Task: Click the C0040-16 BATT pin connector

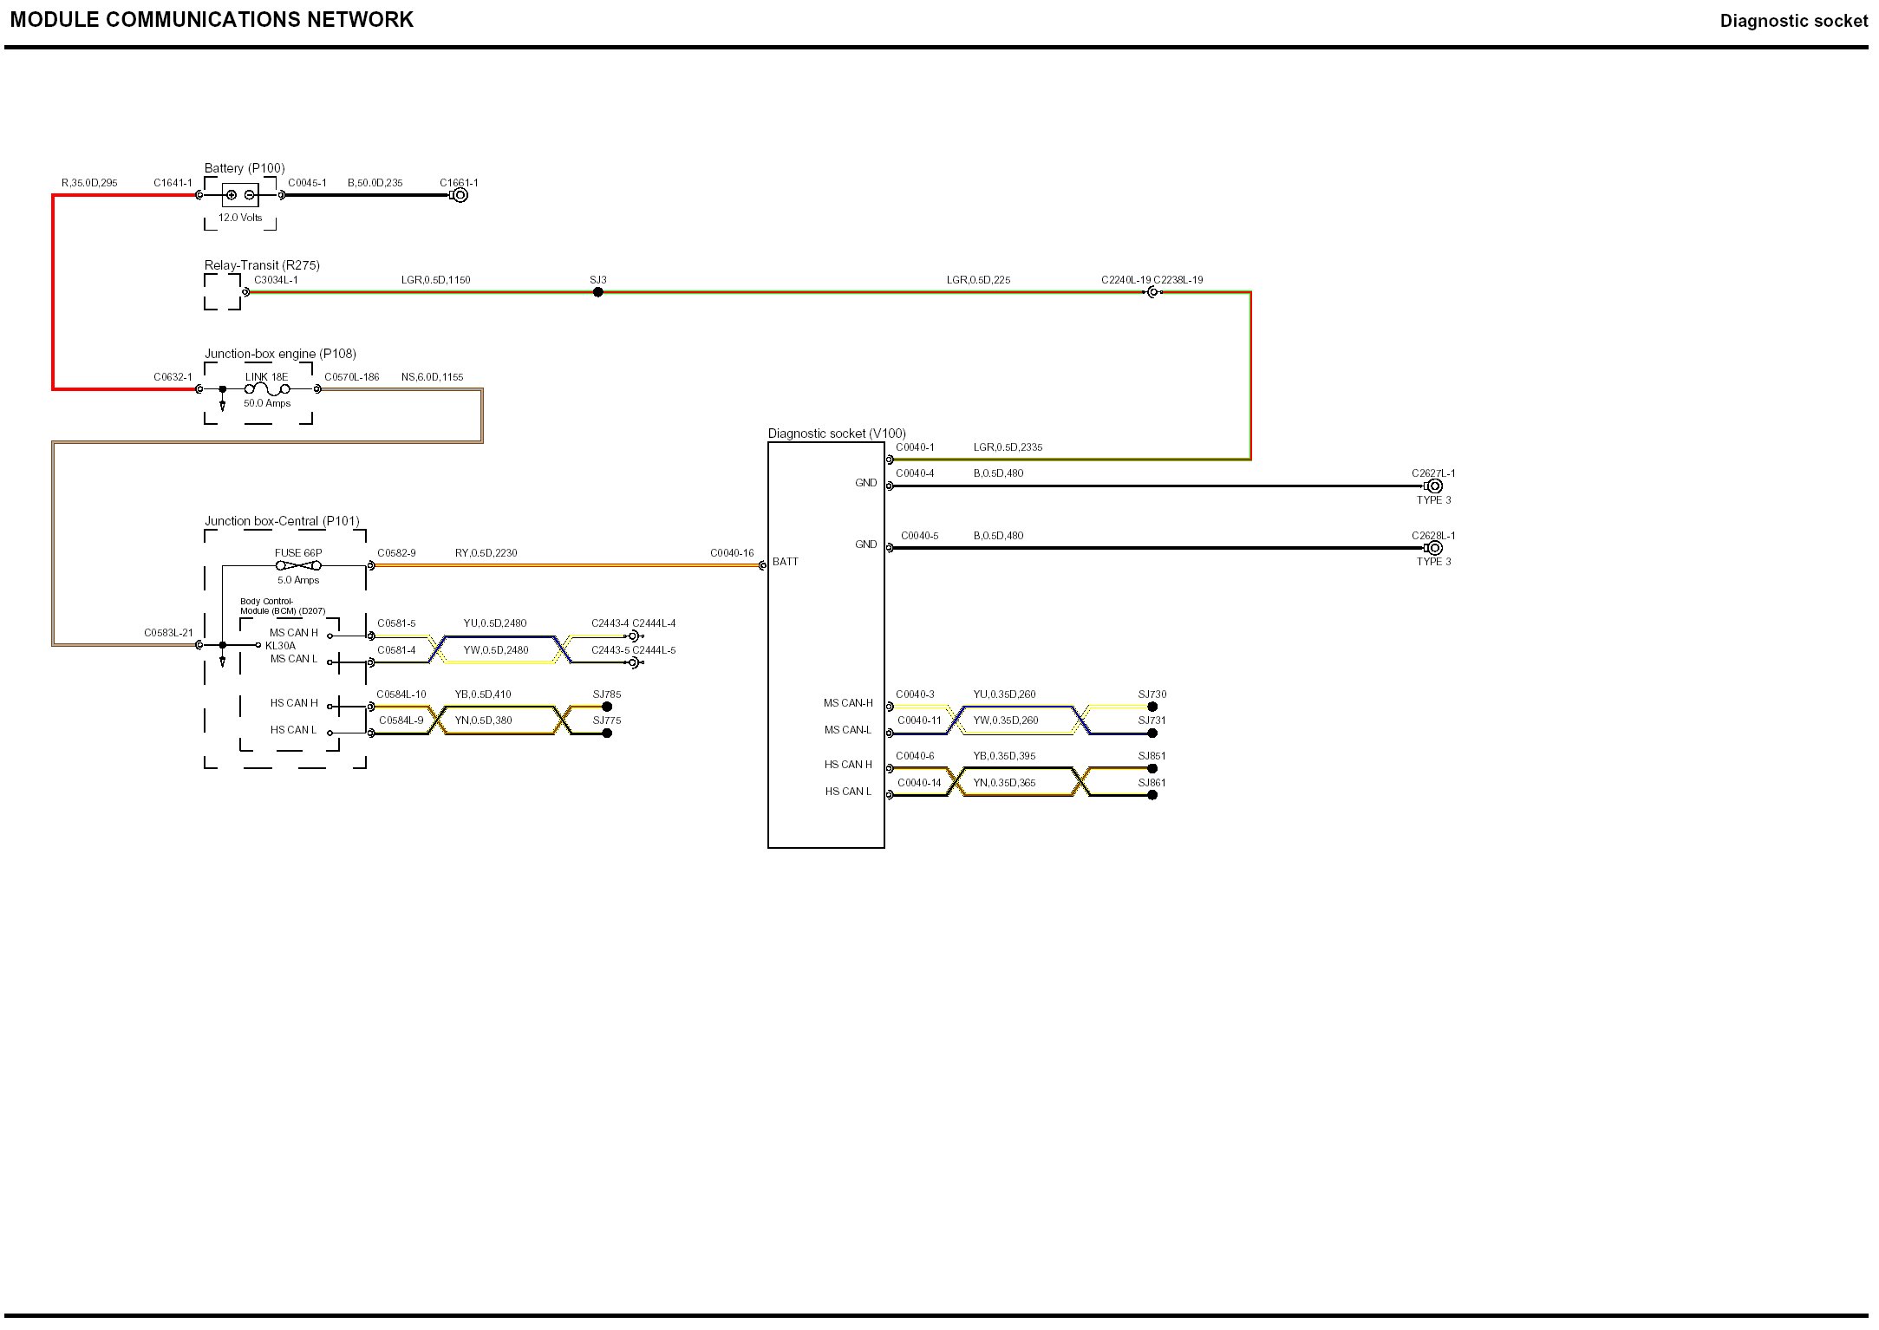Action: click(762, 566)
